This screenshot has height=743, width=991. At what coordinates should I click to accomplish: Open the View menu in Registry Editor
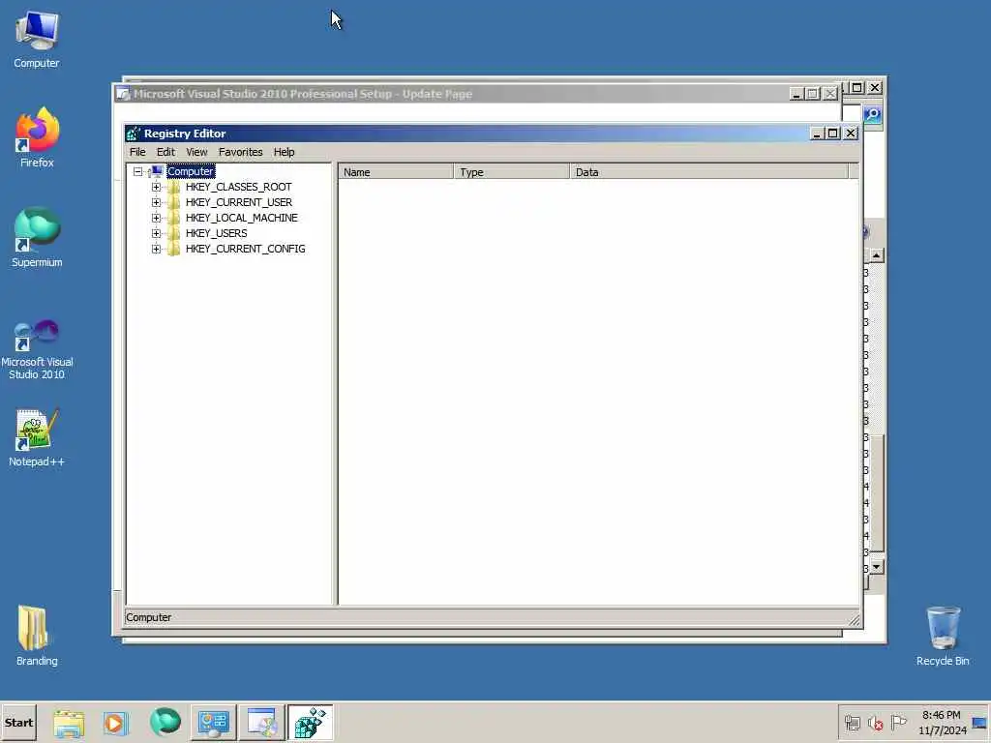(x=196, y=152)
